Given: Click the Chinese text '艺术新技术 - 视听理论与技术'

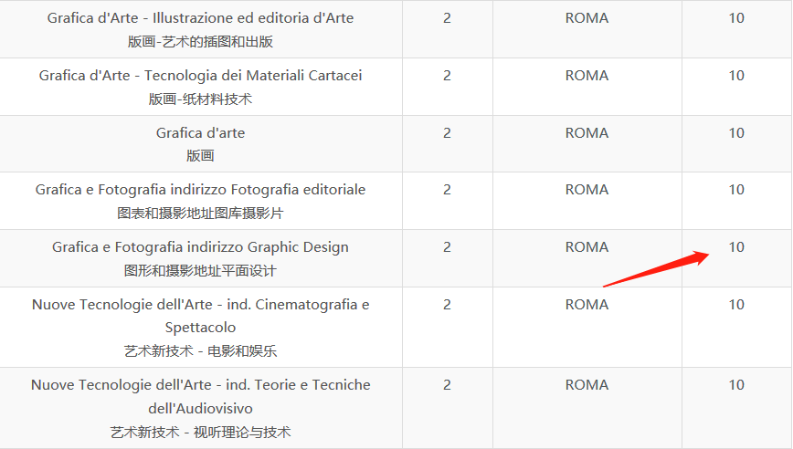Looking at the screenshot, I should [200, 433].
